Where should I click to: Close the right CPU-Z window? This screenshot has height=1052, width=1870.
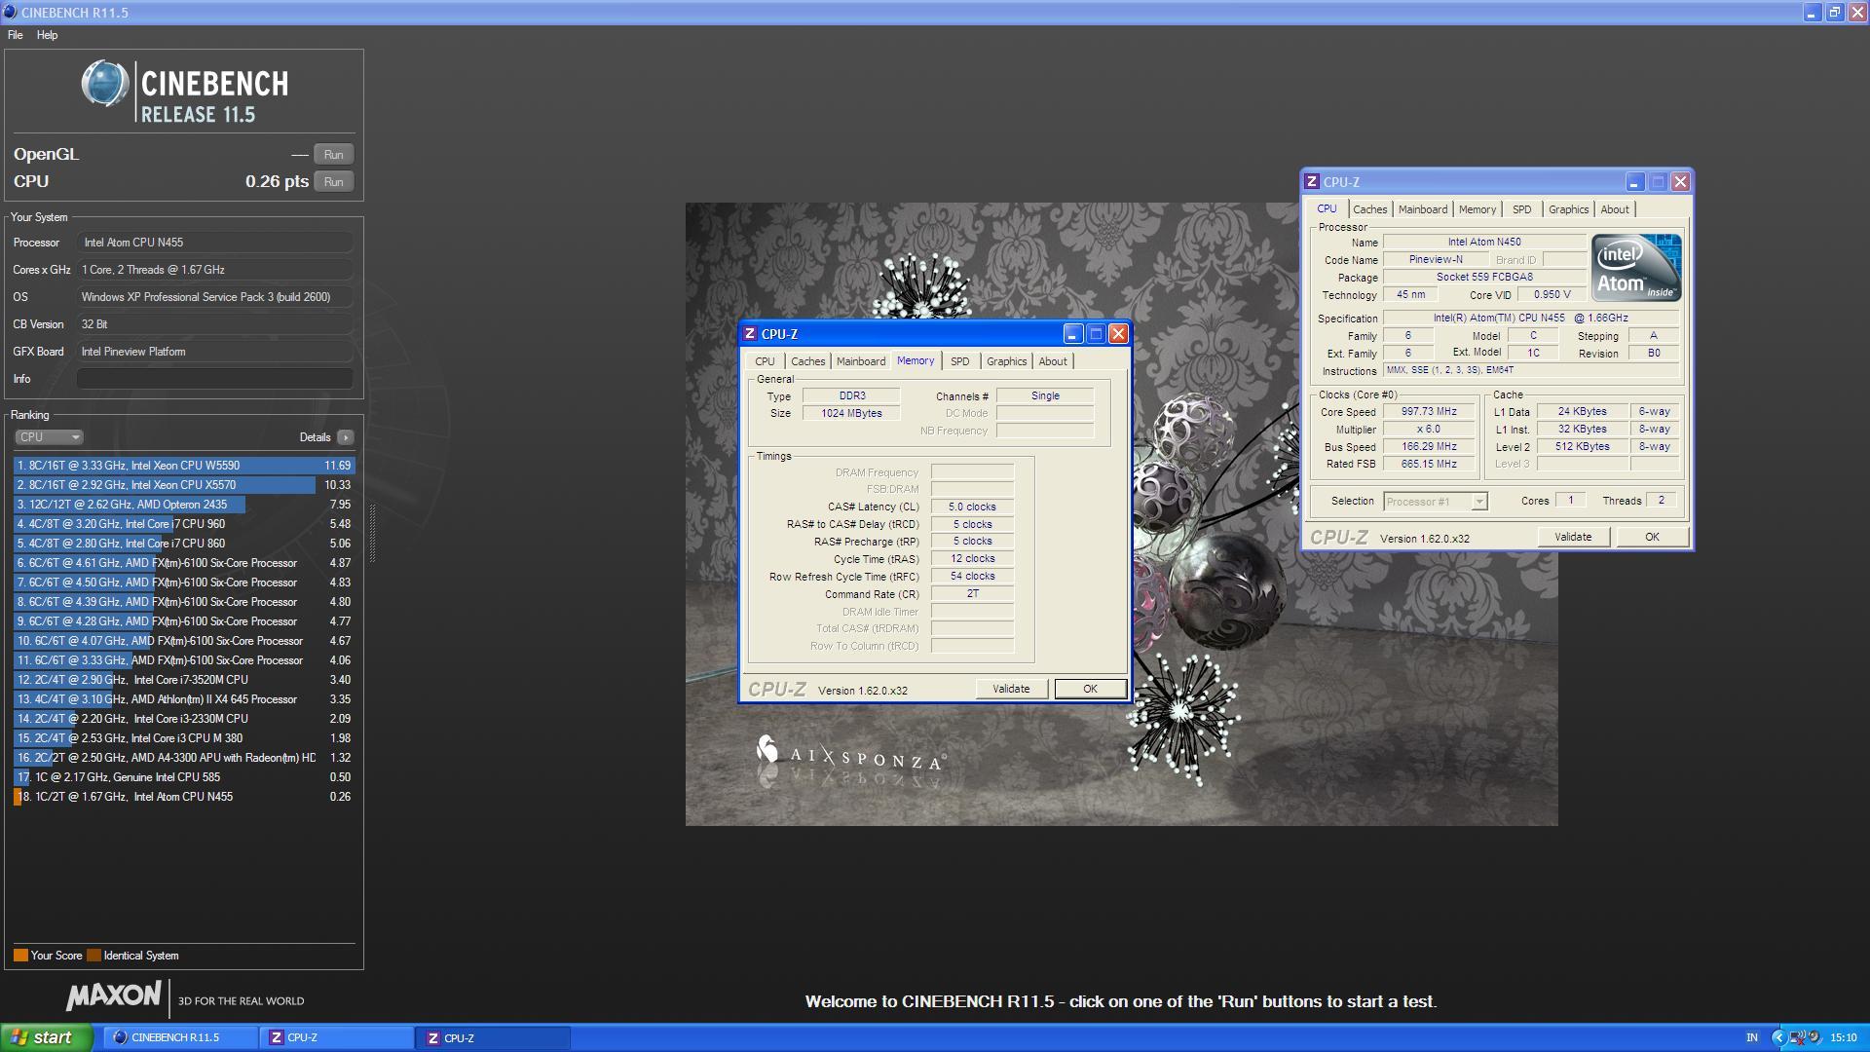[x=1680, y=182]
